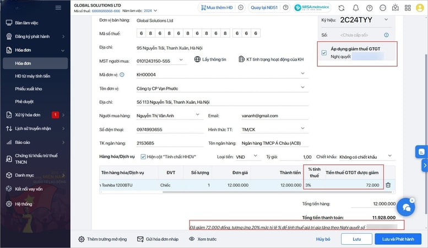The height and width of the screenshot is (248, 428).
Task: Toggle Áp dụng giảm thuế GTGT checkbox
Action: coord(323,52)
